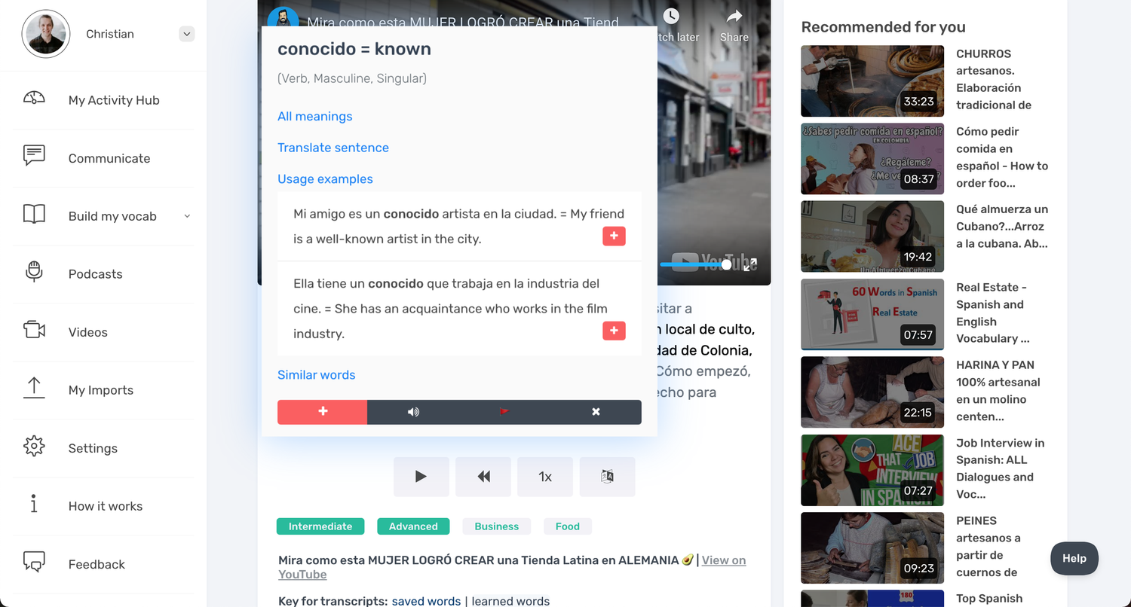Image resolution: width=1131 pixels, height=607 pixels.
Task: Flag the word using the red flag icon
Action: 504,412
